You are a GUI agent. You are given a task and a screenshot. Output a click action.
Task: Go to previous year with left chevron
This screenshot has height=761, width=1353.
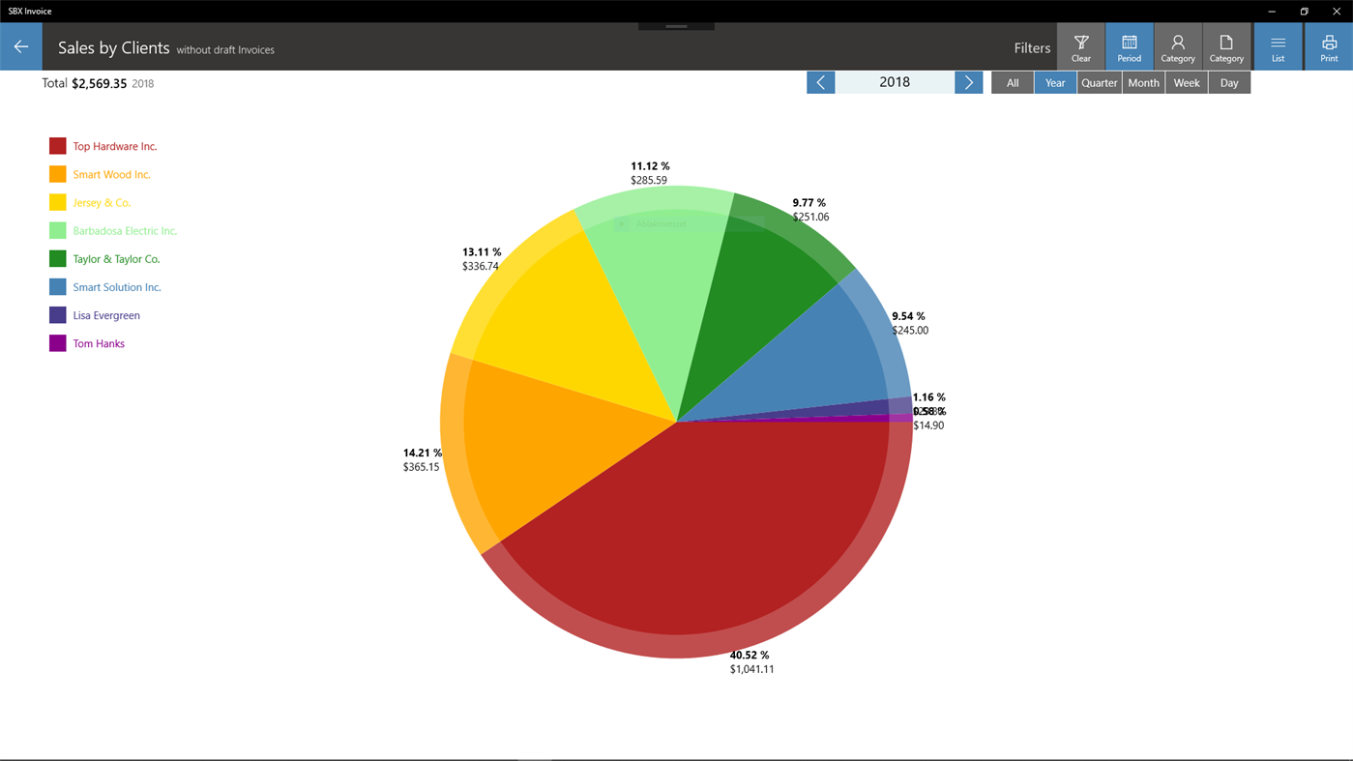click(x=820, y=82)
